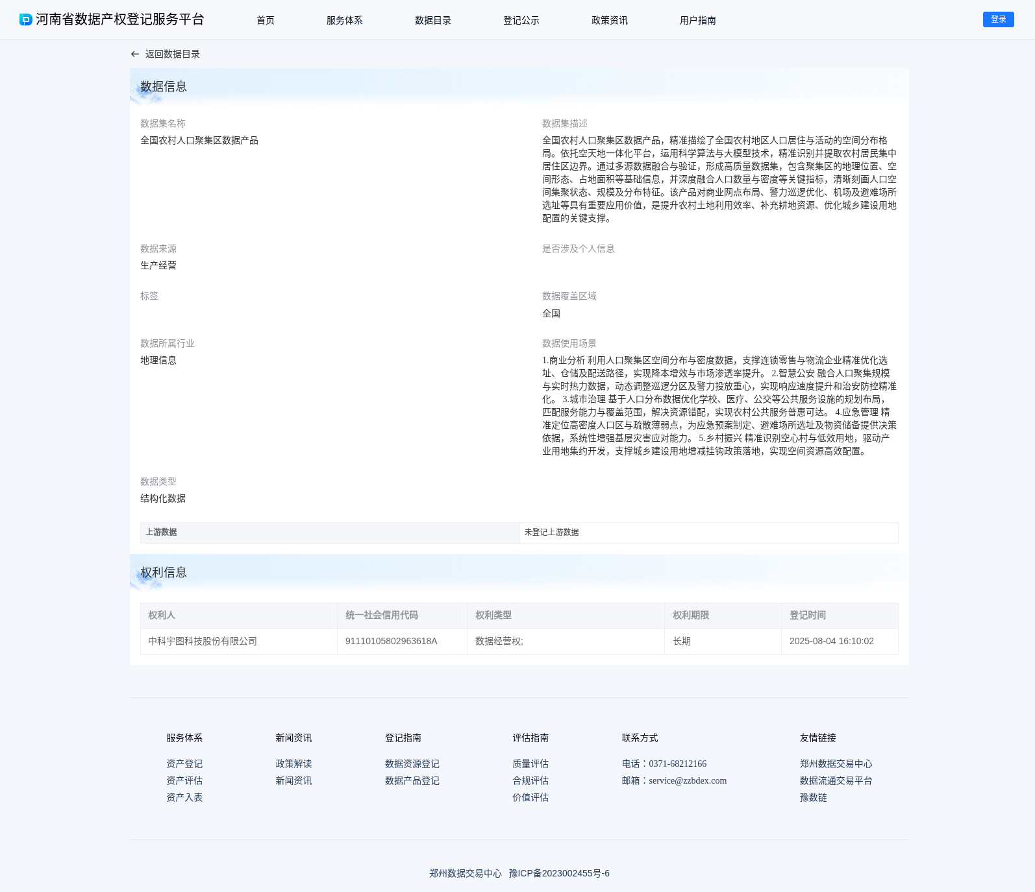Open 资产登记 footer link

[x=184, y=764]
